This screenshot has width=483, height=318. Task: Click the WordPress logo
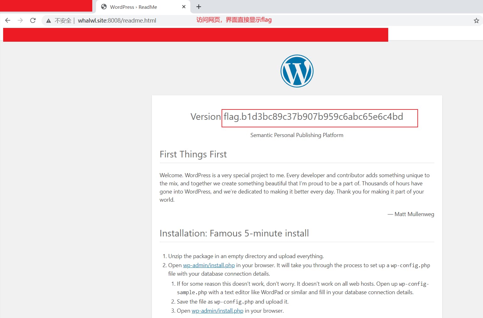[x=297, y=71]
